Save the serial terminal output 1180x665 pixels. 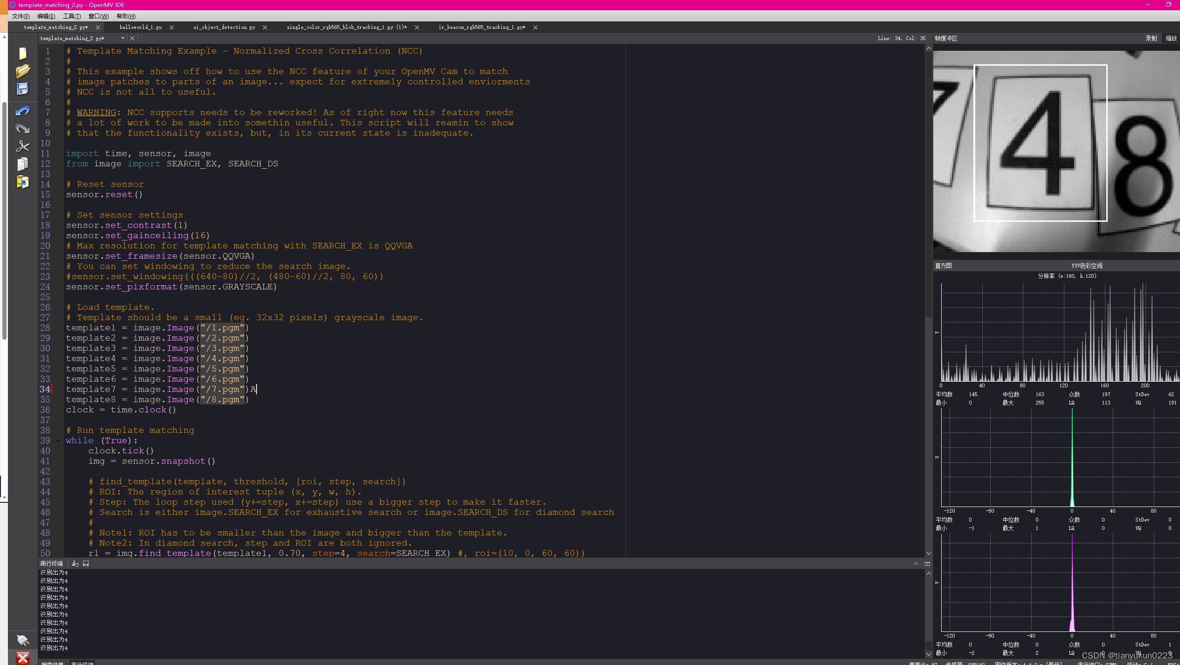[86, 563]
